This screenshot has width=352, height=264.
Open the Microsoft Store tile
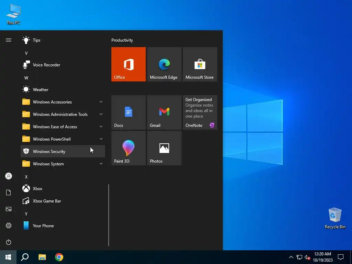tap(200, 64)
